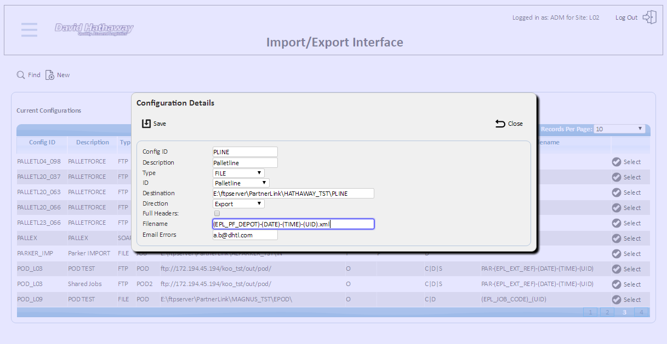
Task: Click the Email Errors input field
Action: coord(245,235)
